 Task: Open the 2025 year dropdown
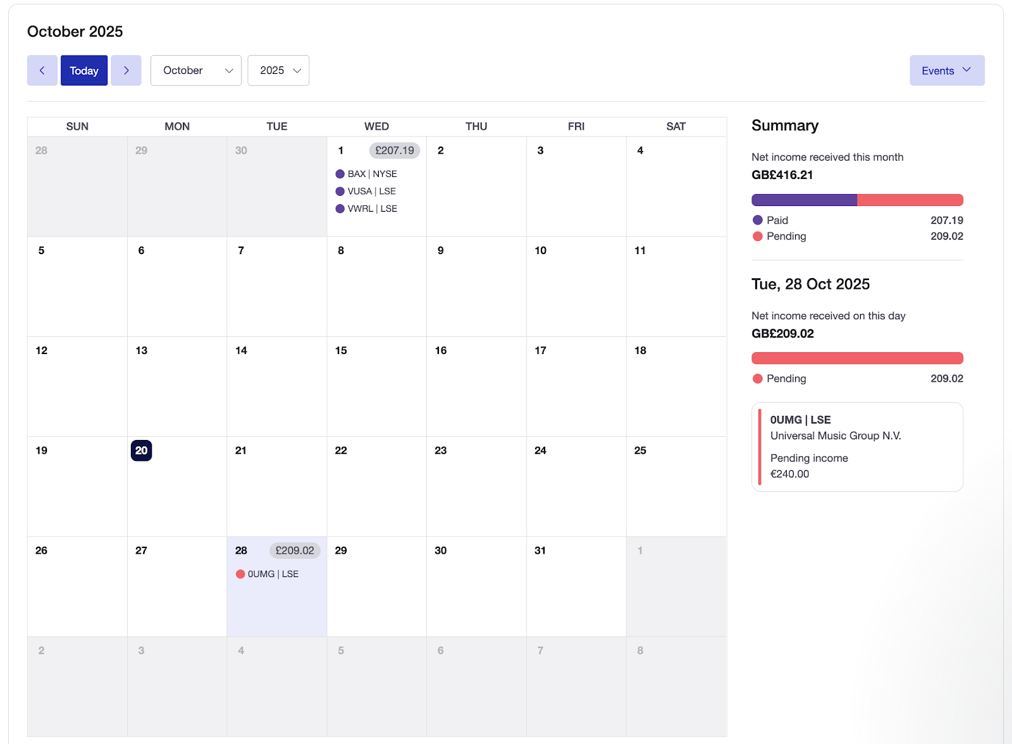(x=278, y=70)
